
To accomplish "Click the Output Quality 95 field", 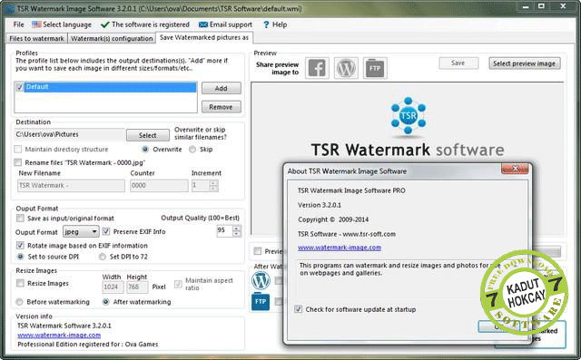I will pyautogui.click(x=224, y=231).
